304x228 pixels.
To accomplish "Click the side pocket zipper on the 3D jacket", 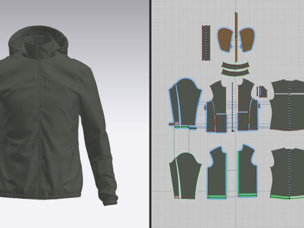I will click(x=70, y=160).
